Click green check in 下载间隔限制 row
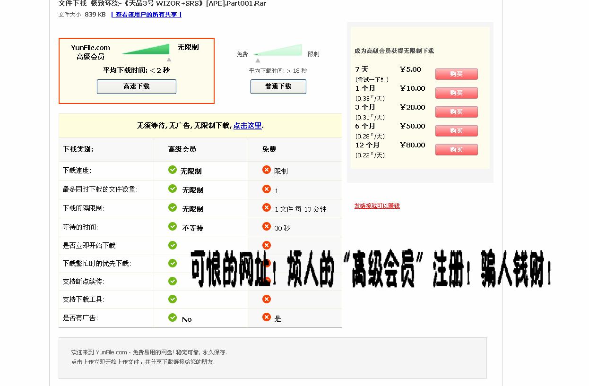The image size is (589, 386). pos(173,207)
